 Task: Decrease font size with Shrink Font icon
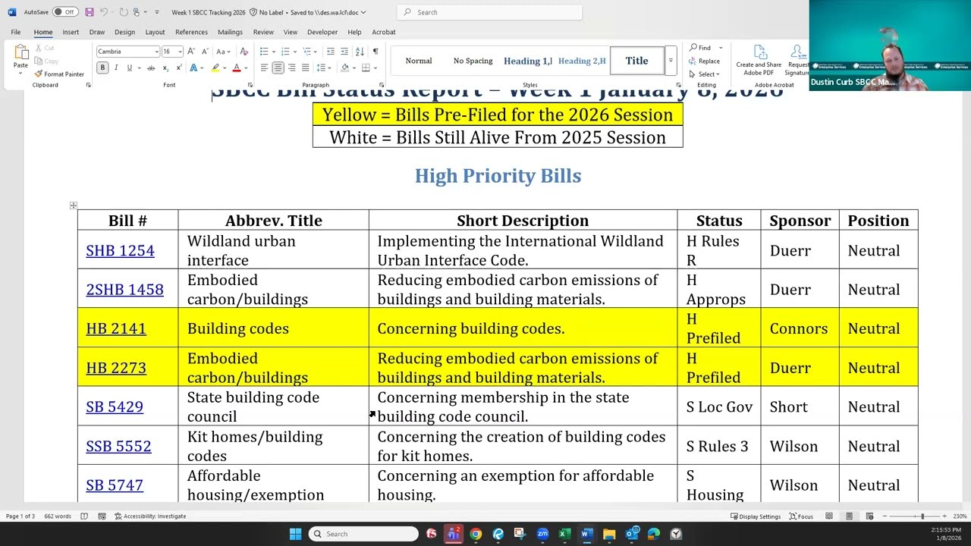coord(205,52)
